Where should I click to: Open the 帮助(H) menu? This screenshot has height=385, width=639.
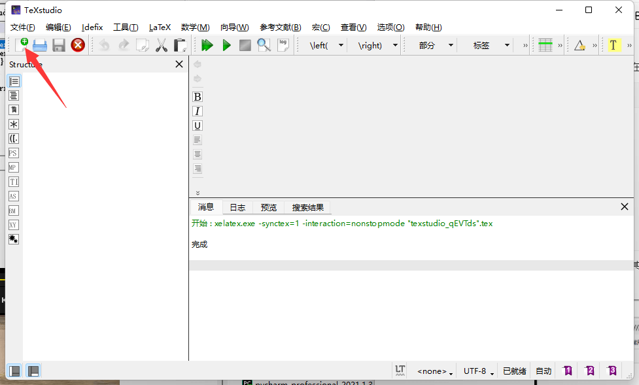click(x=428, y=27)
